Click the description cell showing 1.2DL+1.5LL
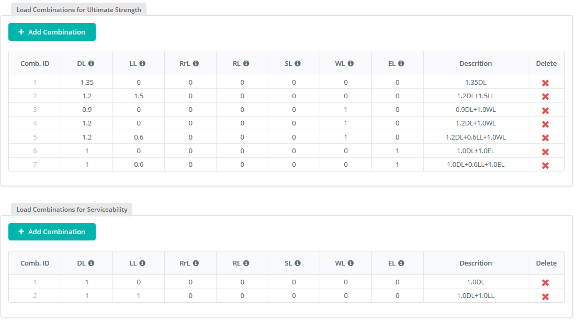This screenshot has height=322, width=577. click(x=476, y=96)
